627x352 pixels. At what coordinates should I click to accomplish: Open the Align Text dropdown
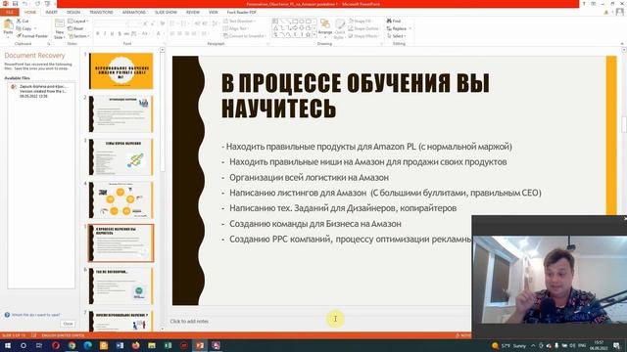coord(237,28)
